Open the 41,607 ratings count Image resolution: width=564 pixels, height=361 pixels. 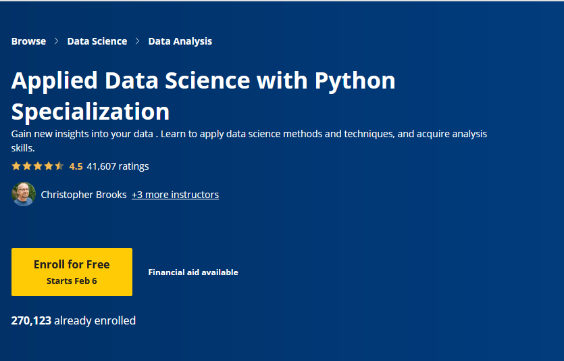tap(118, 166)
